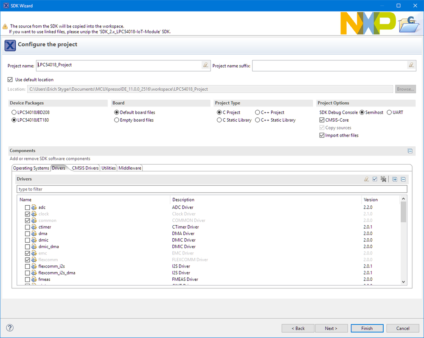Click the dmic driver component icon
The image size is (424, 338).
34,240
